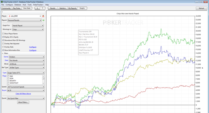
Task: Switch to the Play Poker tab
Action: (x=16, y=8)
